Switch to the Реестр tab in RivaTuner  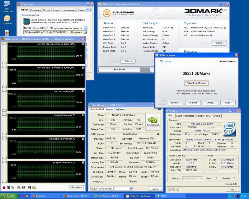46,10
